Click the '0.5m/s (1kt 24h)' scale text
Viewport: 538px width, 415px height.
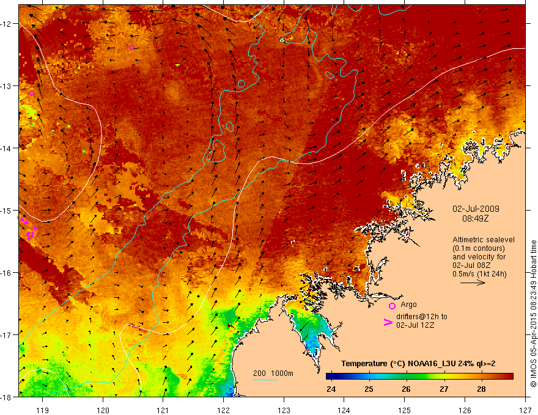pyautogui.click(x=479, y=274)
